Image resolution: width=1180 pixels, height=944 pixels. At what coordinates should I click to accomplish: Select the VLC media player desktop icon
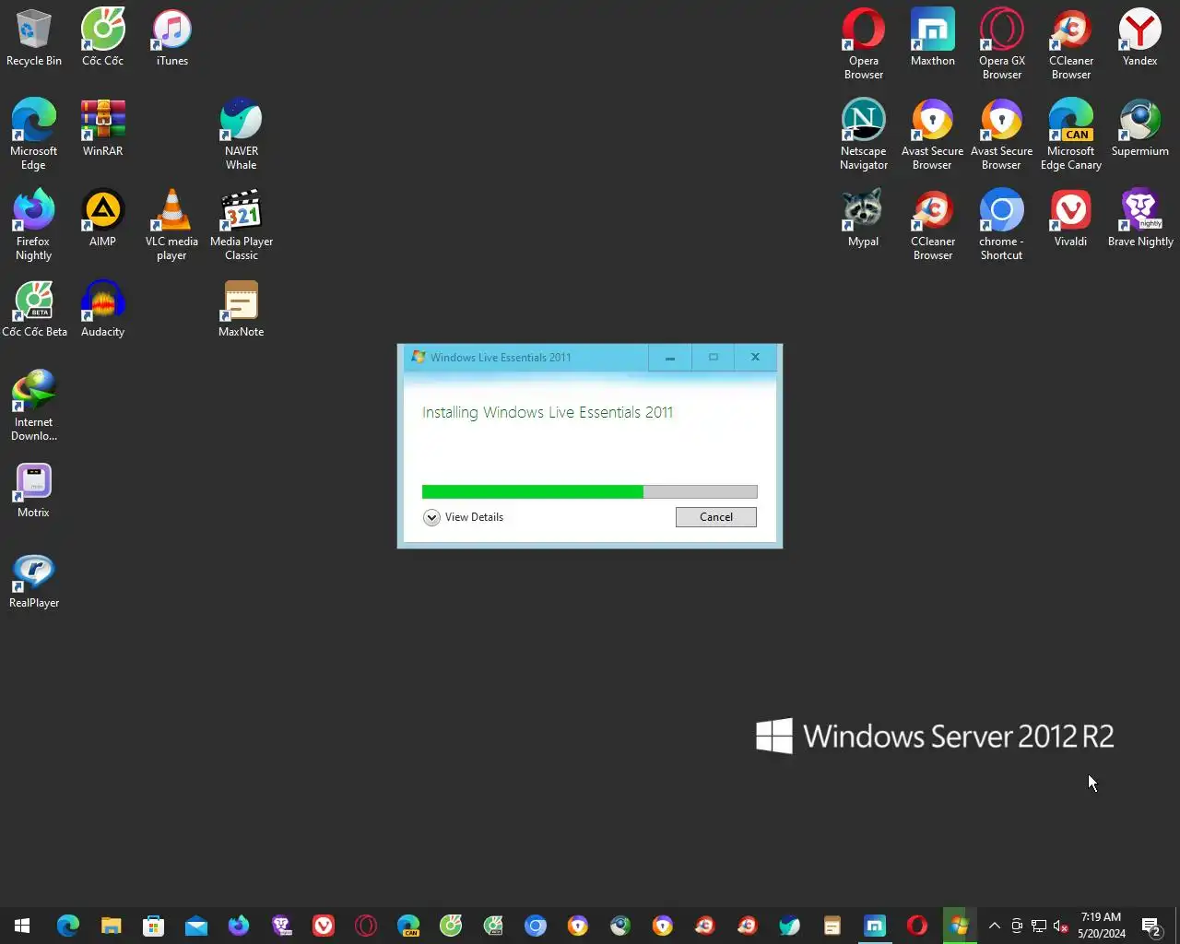pos(171,225)
